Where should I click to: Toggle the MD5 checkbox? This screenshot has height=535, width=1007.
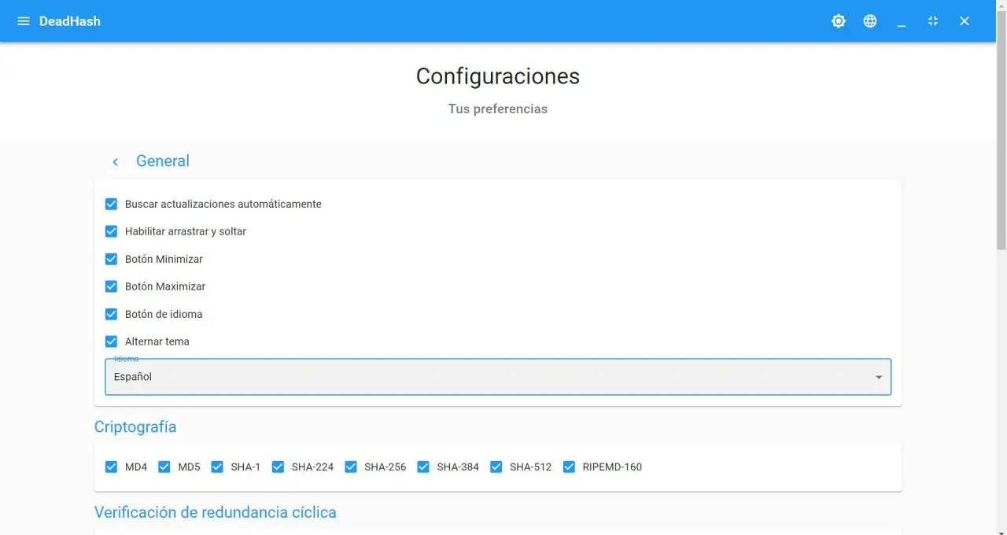click(164, 467)
